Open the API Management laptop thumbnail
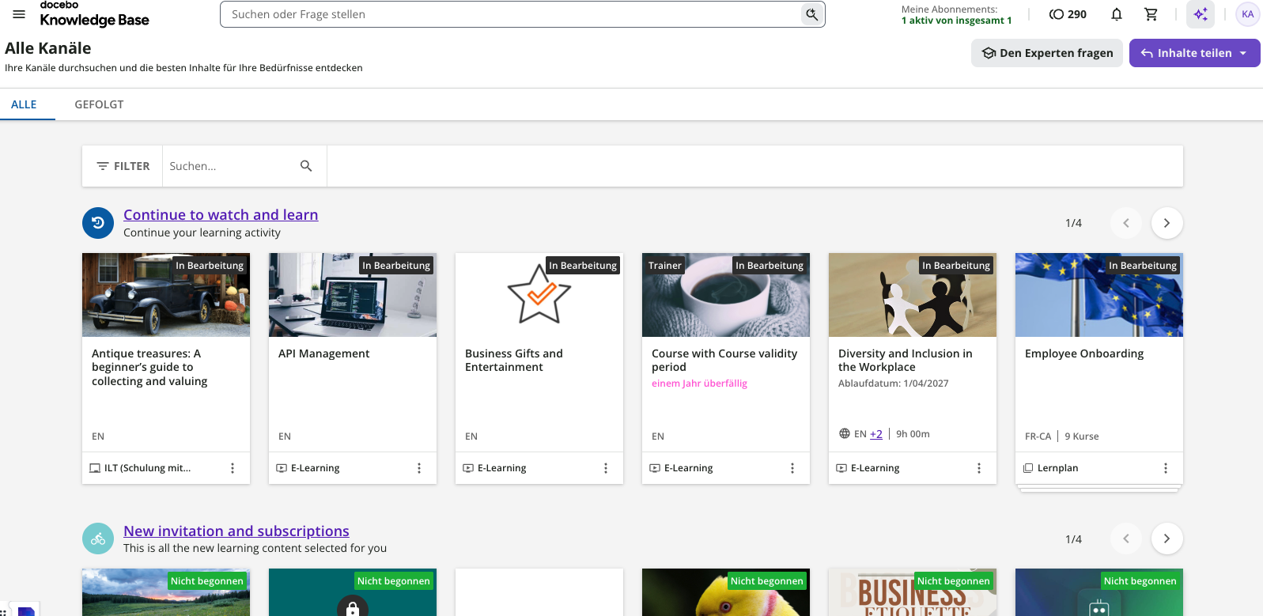1263x616 pixels. point(353,295)
